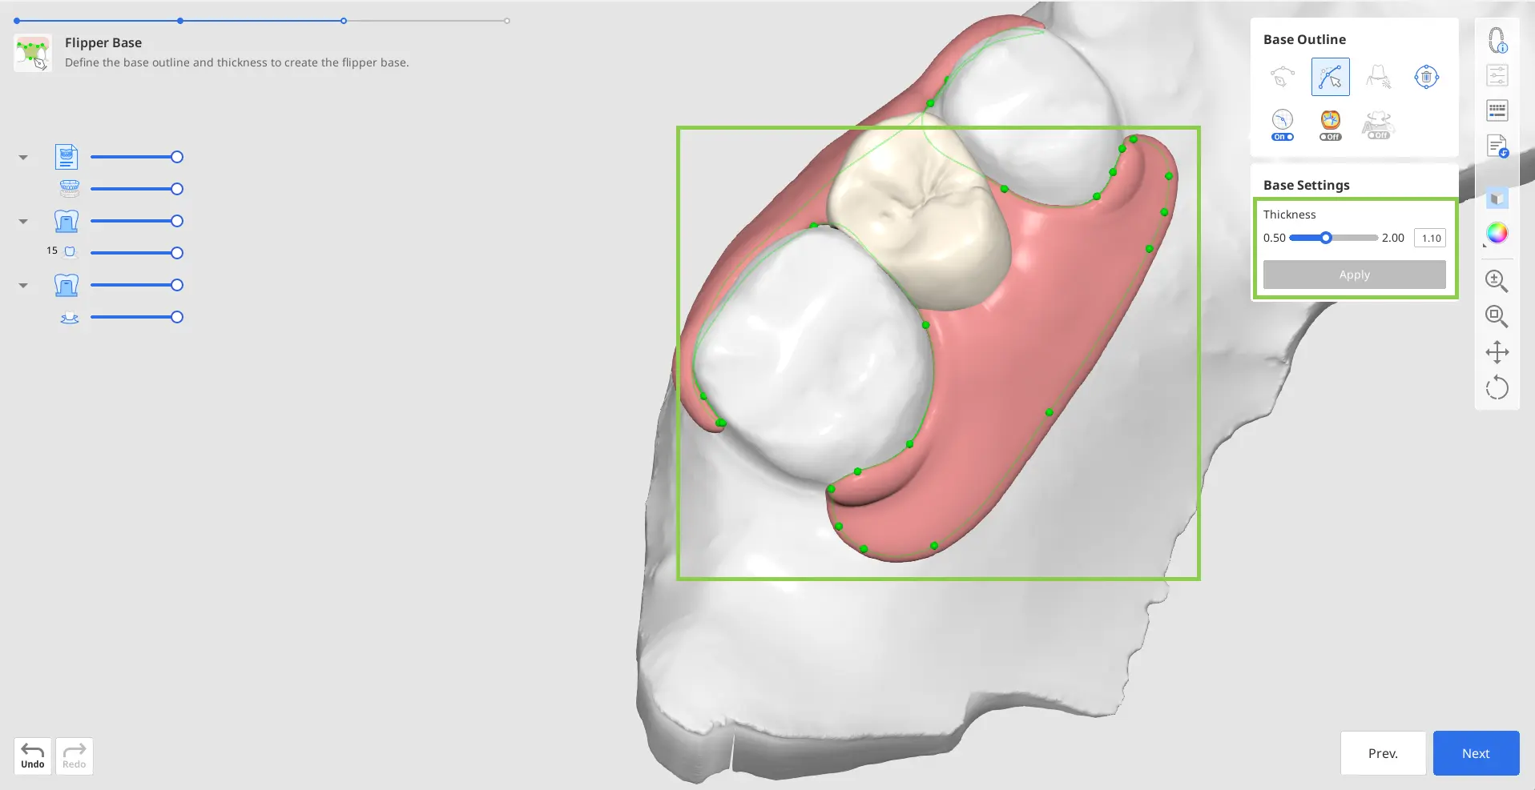Click the flipper base icon in data tree
Image resolution: width=1535 pixels, height=790 pixels.
tap(70, 318)
